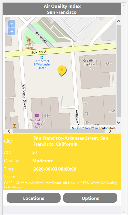
Task: Click the 16th Street & Wisconsin Street label
Action: pyautogui.click(x=42, y=64)
